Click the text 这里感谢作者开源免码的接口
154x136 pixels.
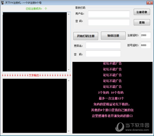112,116
